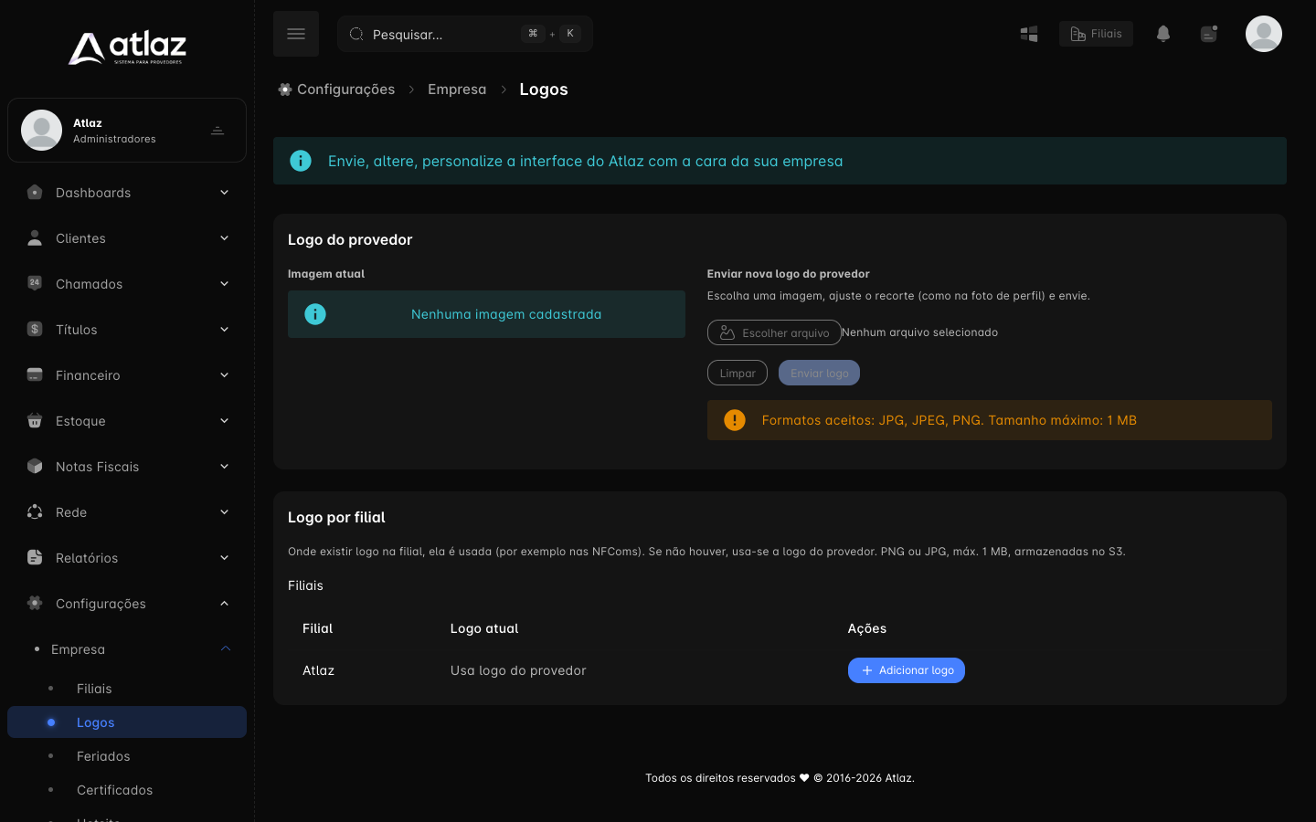Go to the Certificados submenu item

114,790
